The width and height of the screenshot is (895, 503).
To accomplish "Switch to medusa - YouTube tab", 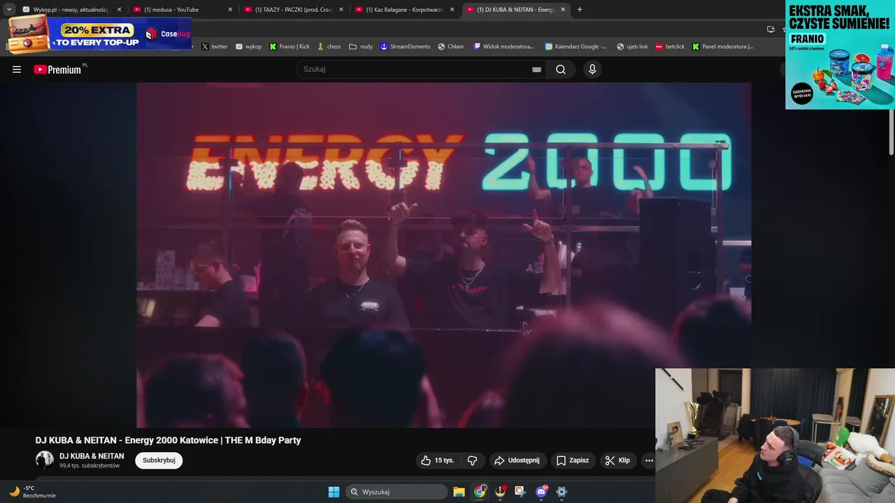I will 182,10.
